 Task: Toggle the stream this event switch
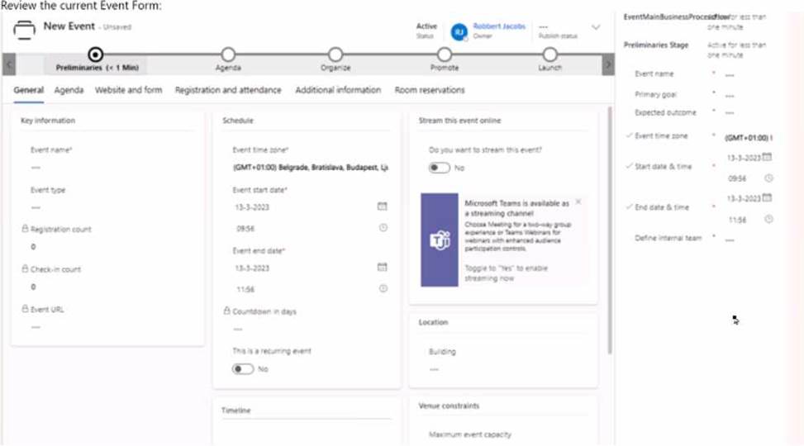pyautogui.click(x=440, y=168)
